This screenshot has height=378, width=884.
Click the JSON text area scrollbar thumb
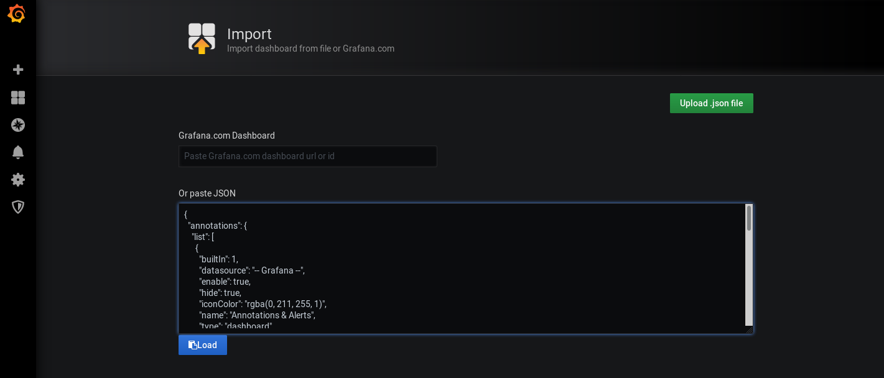(749, 218)
